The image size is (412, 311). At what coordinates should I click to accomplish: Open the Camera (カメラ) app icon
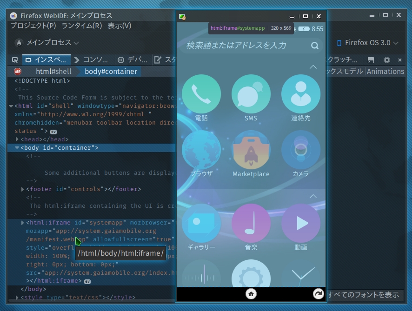301,150
